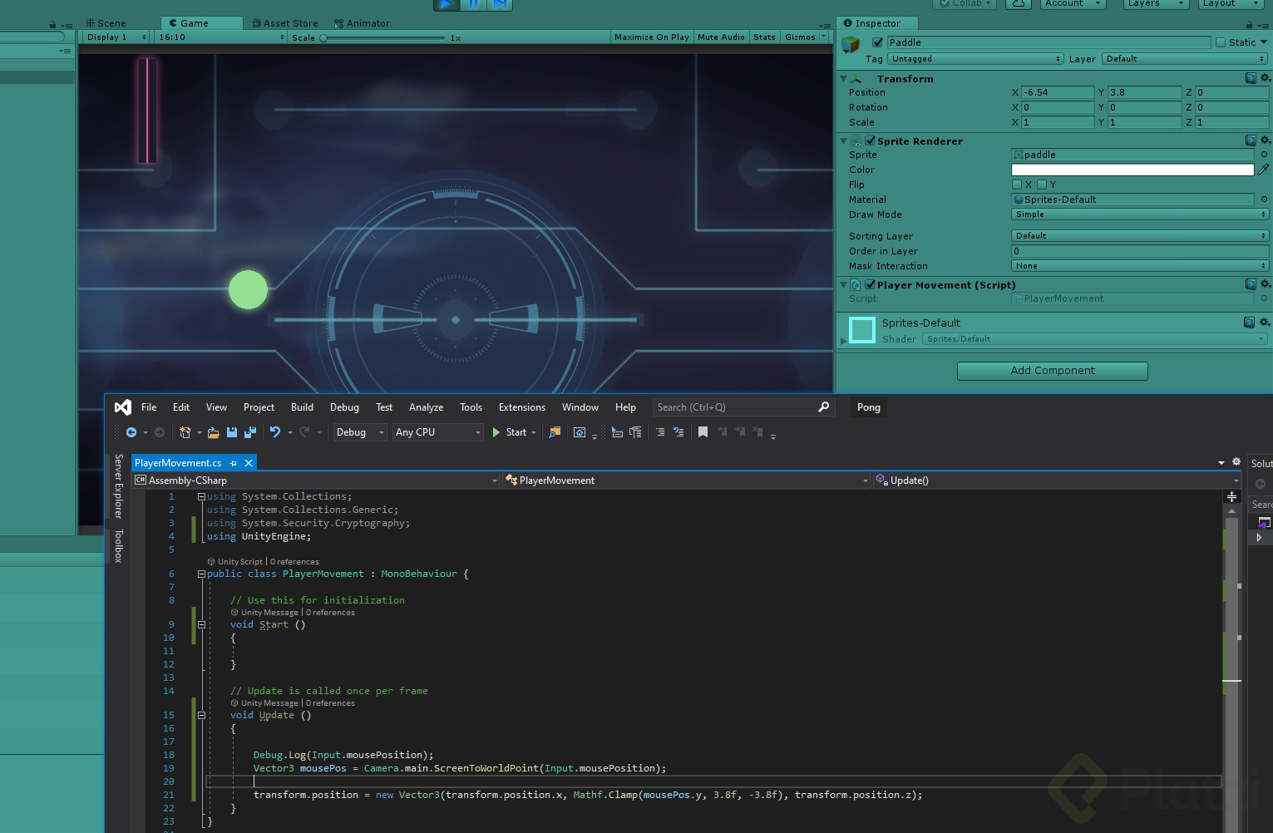Switch to the Animator tab

click(362, 23)
